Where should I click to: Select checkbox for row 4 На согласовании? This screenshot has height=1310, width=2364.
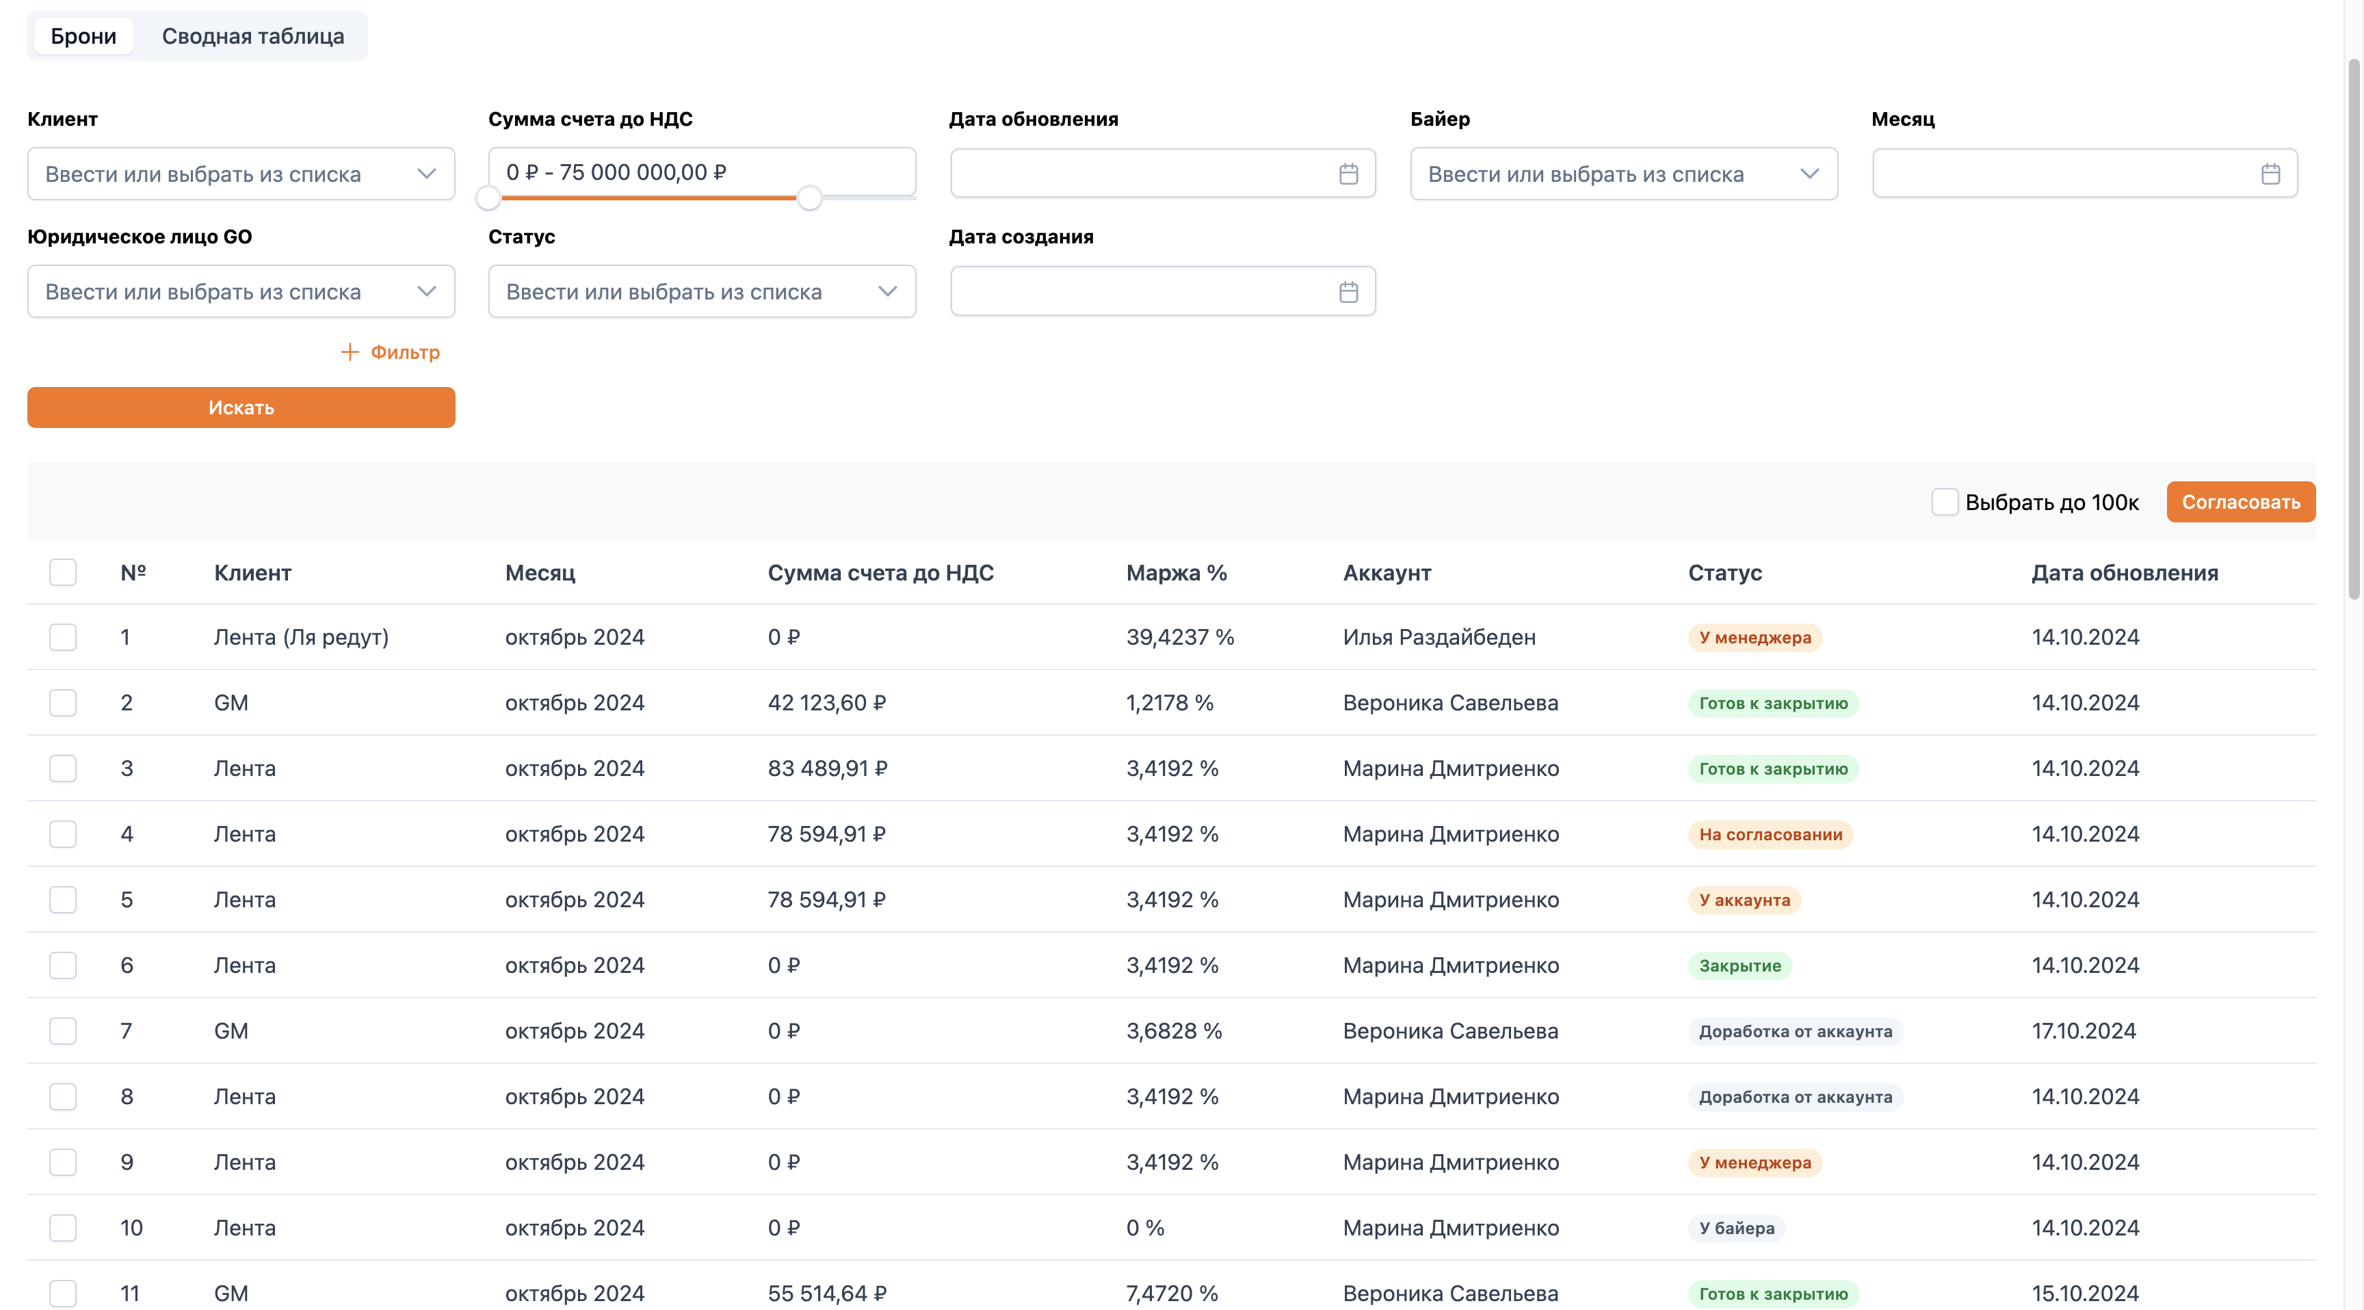(x=62, y=834)
